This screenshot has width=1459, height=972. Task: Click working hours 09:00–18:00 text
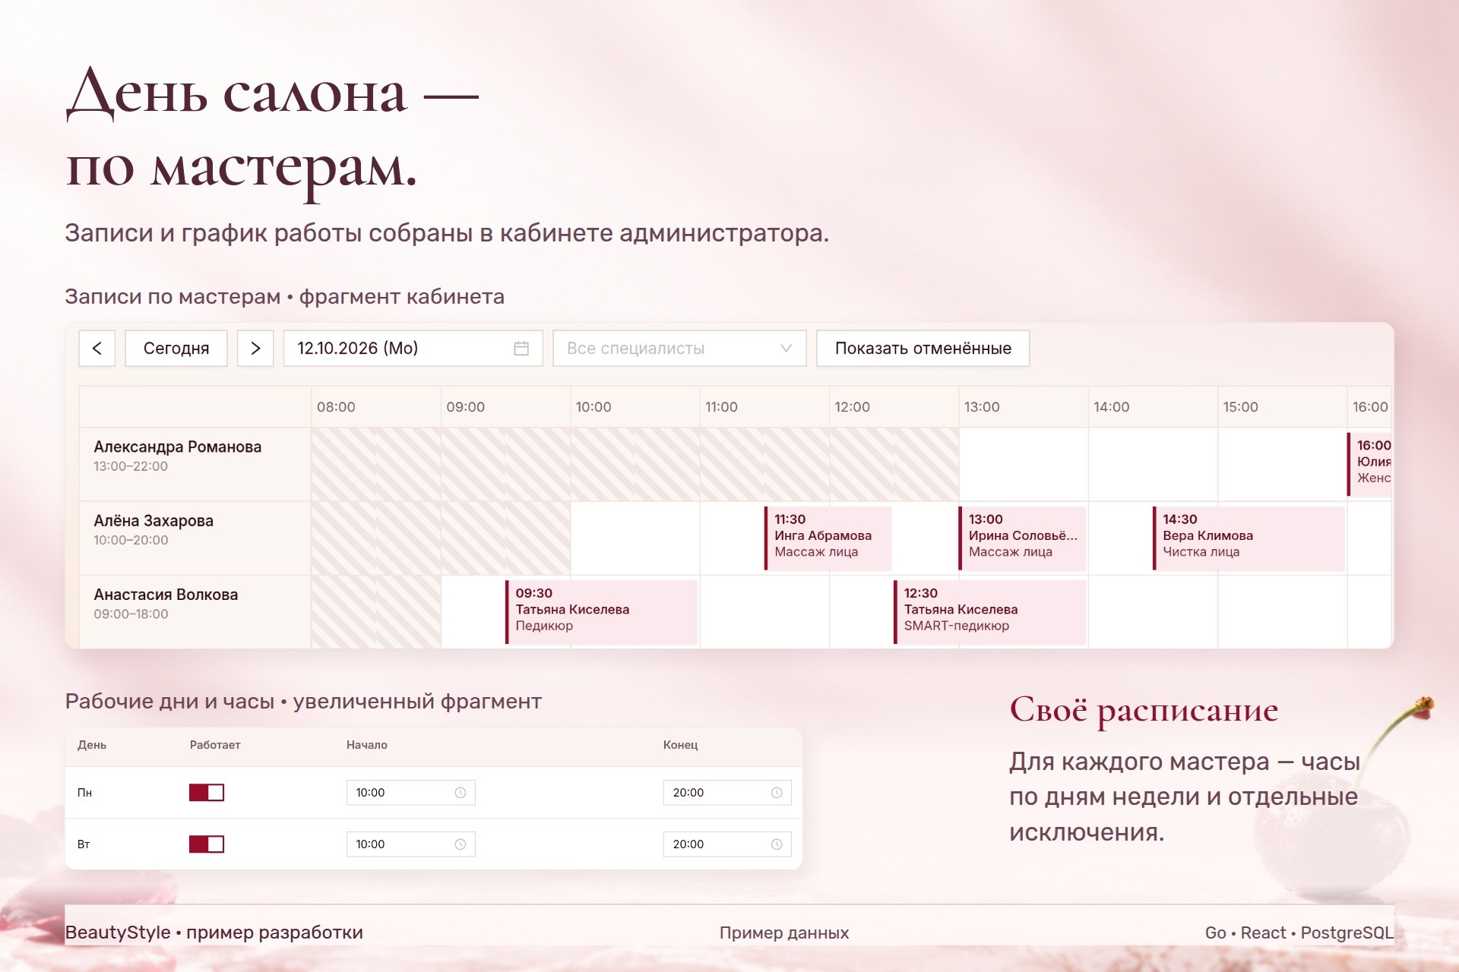131,614
